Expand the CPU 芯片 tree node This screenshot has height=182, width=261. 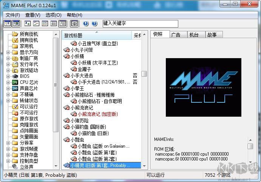coord(8,82)
